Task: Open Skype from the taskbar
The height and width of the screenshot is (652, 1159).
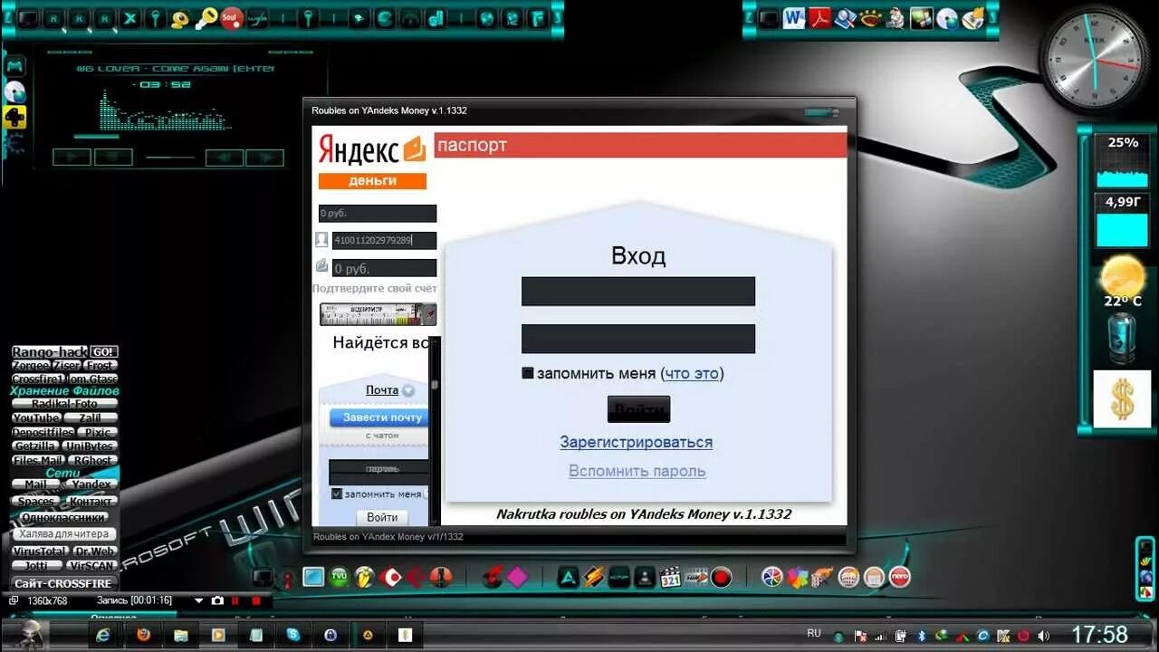Action: click(294, 635)
